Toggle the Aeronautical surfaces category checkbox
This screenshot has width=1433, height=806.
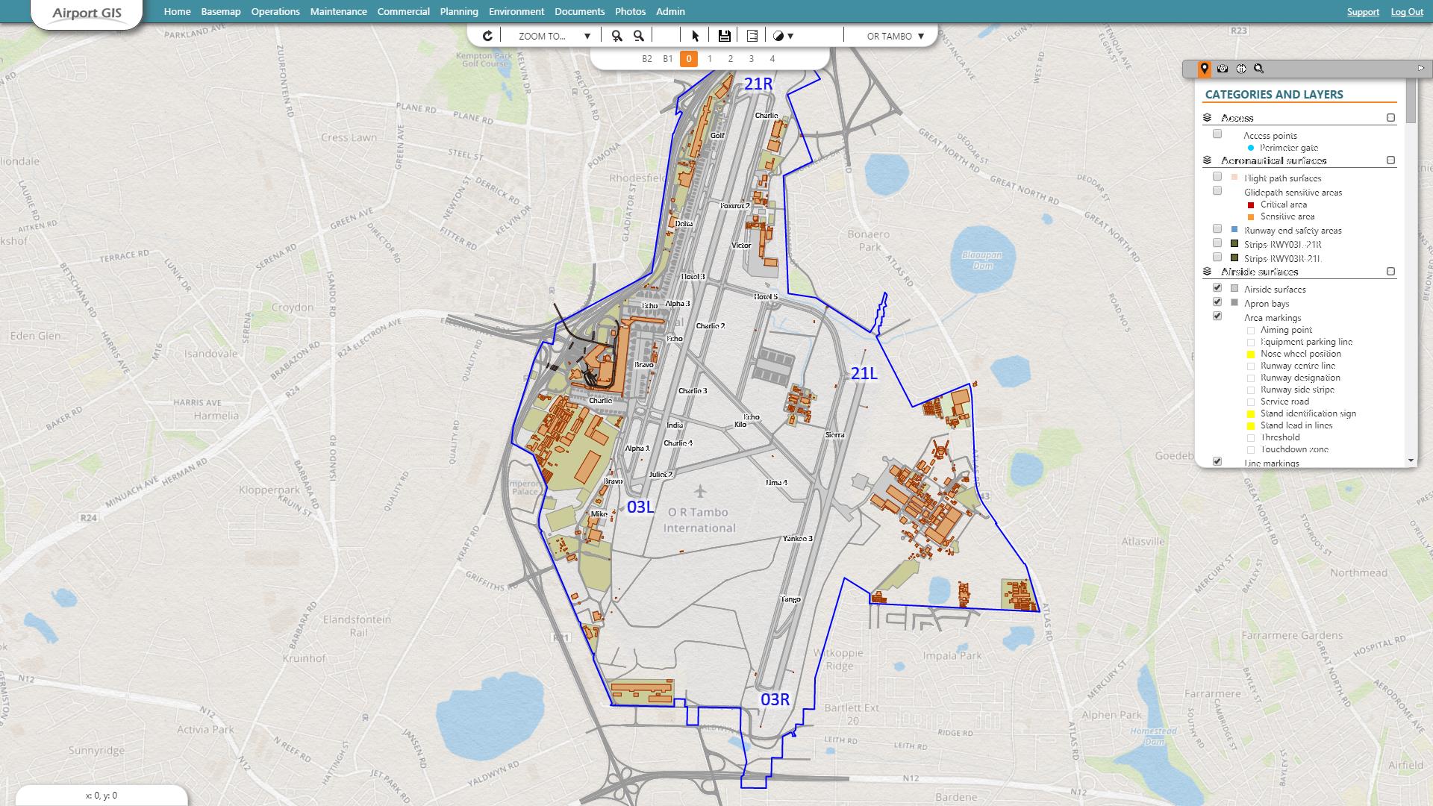(x=1390, y=160)
